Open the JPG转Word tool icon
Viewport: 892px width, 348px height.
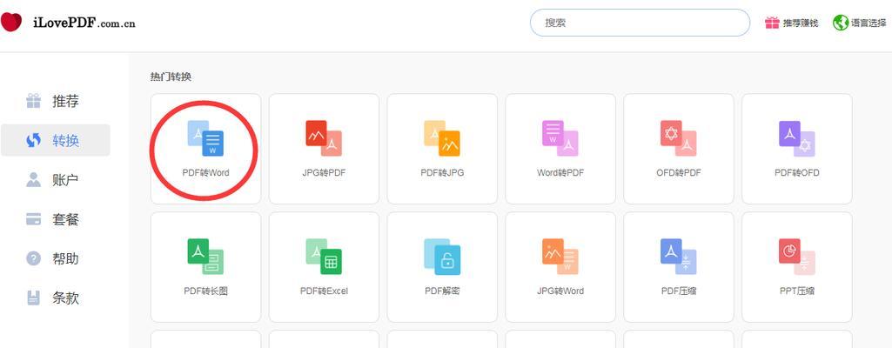click(x=560, y=257)
